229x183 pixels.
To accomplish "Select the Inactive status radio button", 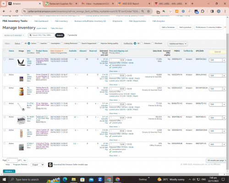I will pyautogui.click(x=38, y=43).
